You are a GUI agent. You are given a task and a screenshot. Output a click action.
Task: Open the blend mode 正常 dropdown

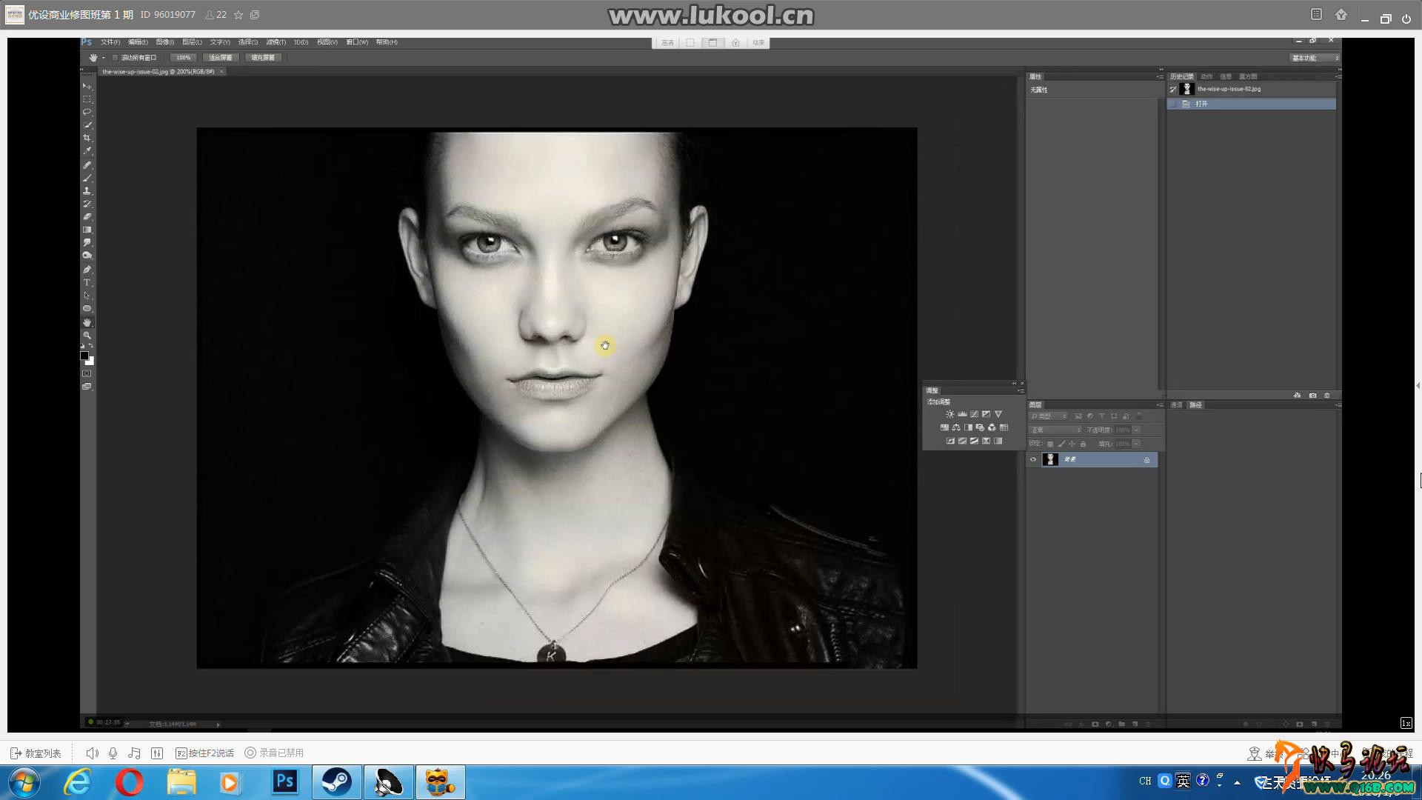click(x=1055, y=430)
